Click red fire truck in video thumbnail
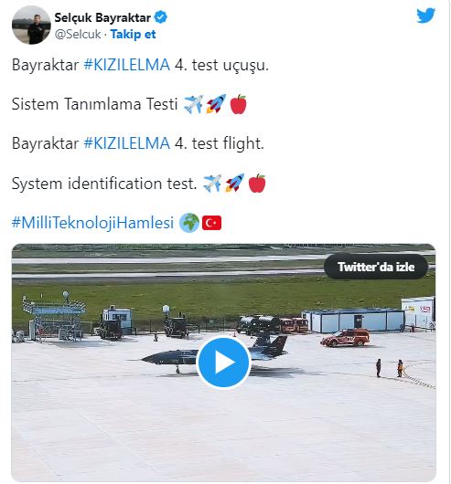The width and height of the screenshot is (451, 484). [x=345, y=337]
